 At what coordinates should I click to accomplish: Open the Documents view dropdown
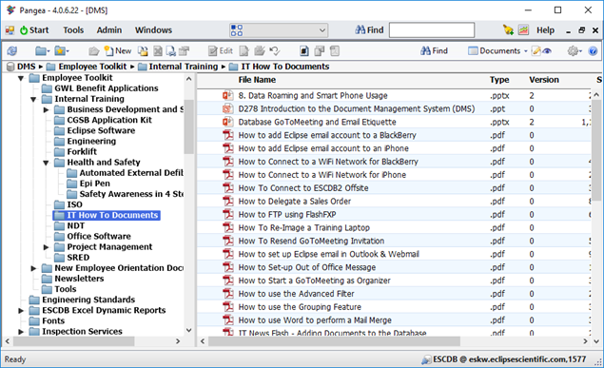pos(497,50)
